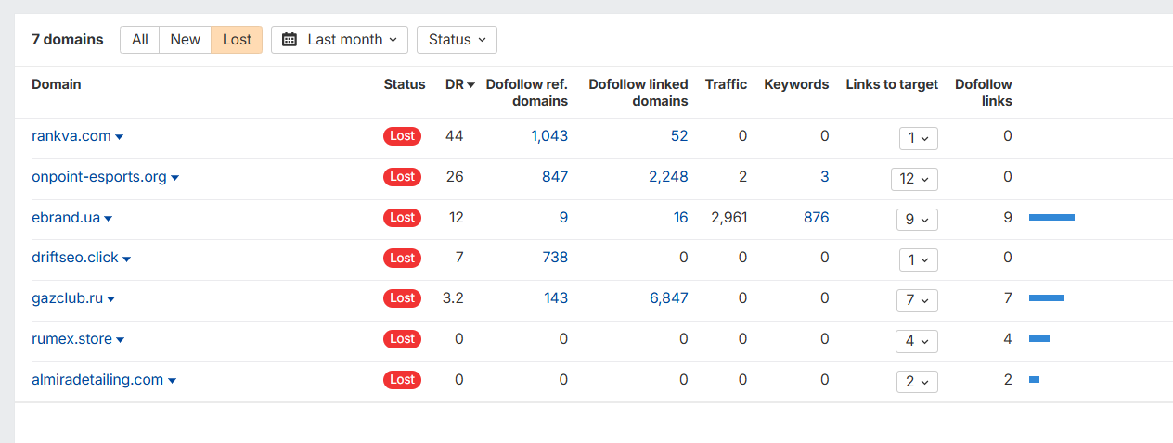Image resolution: width=1173 pixels, height=443 pixels.
Task: Show only New domains
Action: point(185,40)
